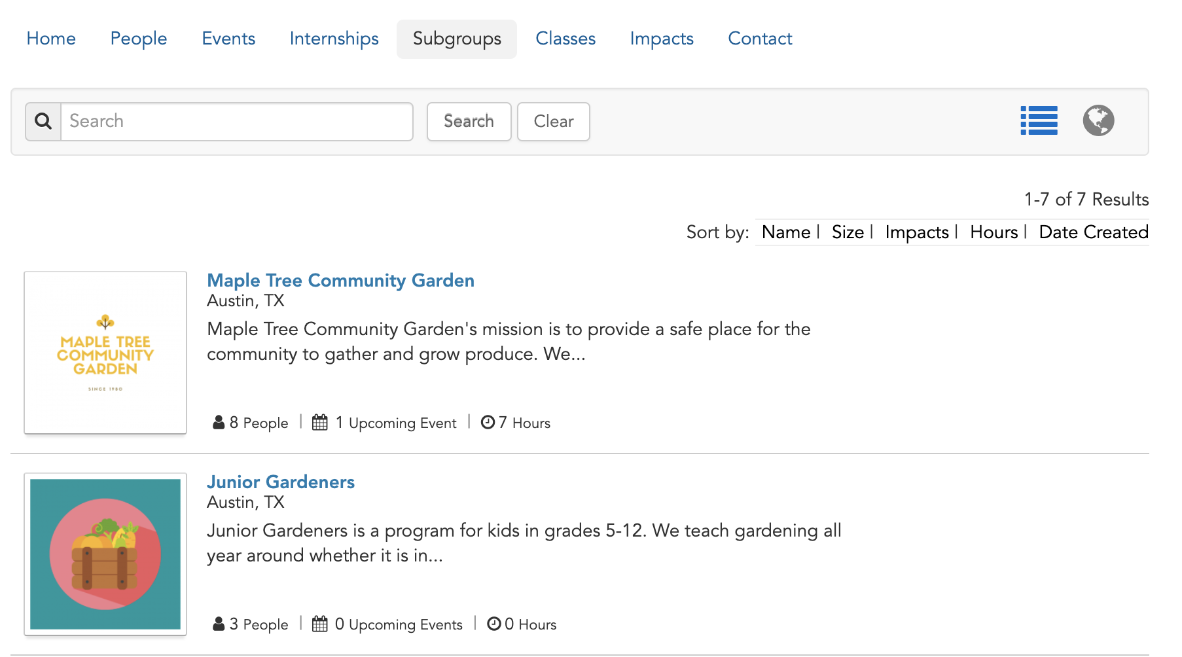Click the Junior Gardeners program description
The image size is (1182, 657).
click(x=524, y=542)
